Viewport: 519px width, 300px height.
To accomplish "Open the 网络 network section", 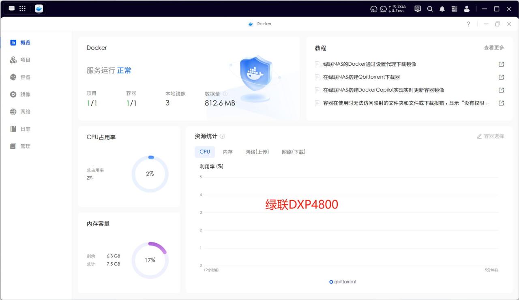I will point(20,111).
